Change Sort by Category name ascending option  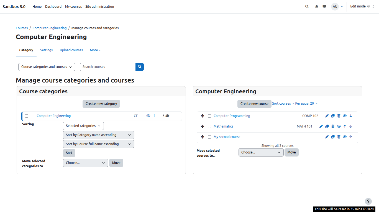98,135
